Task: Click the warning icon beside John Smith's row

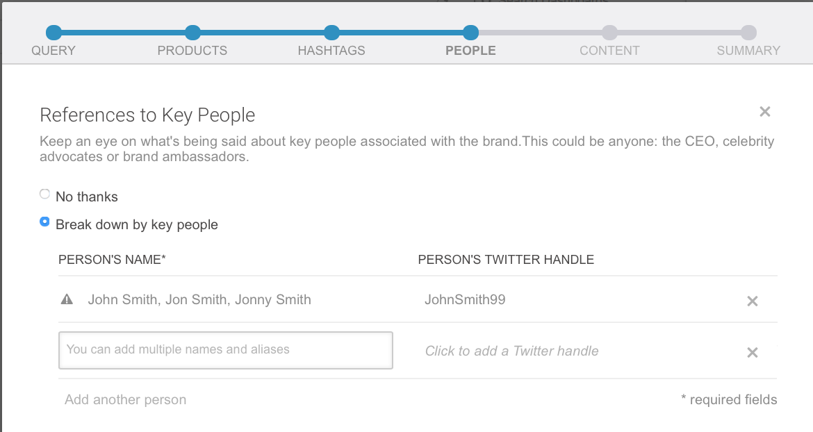Action: pos(66,299)
